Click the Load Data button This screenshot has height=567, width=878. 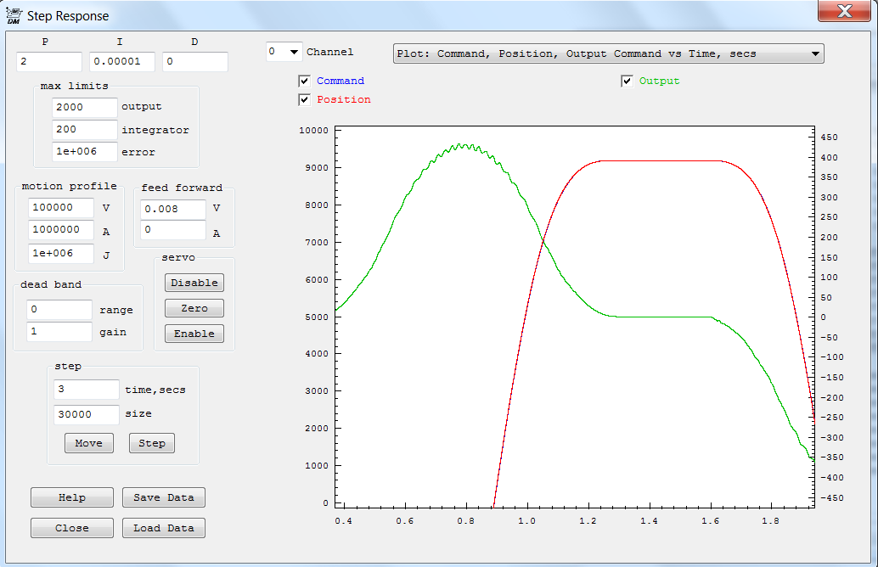[x=164, y=528]
